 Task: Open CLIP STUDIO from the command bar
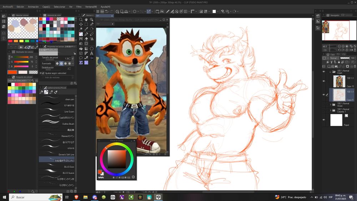tap(102, 11)
